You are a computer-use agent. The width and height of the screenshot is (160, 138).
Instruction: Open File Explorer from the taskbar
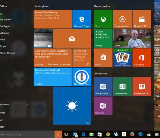91,134
